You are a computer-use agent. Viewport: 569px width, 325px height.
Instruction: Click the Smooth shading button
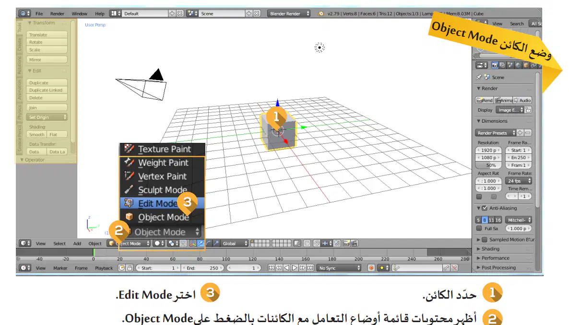pos(36,135)
